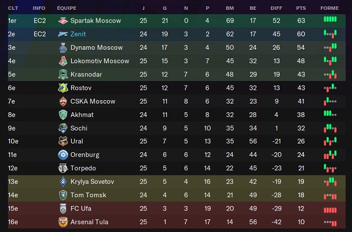This screenshot has width=352, height=232.
Task: Open the Orenburg team link
Action: 85,154
